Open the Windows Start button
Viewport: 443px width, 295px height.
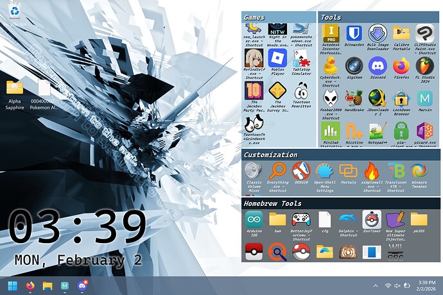[12, 285]
